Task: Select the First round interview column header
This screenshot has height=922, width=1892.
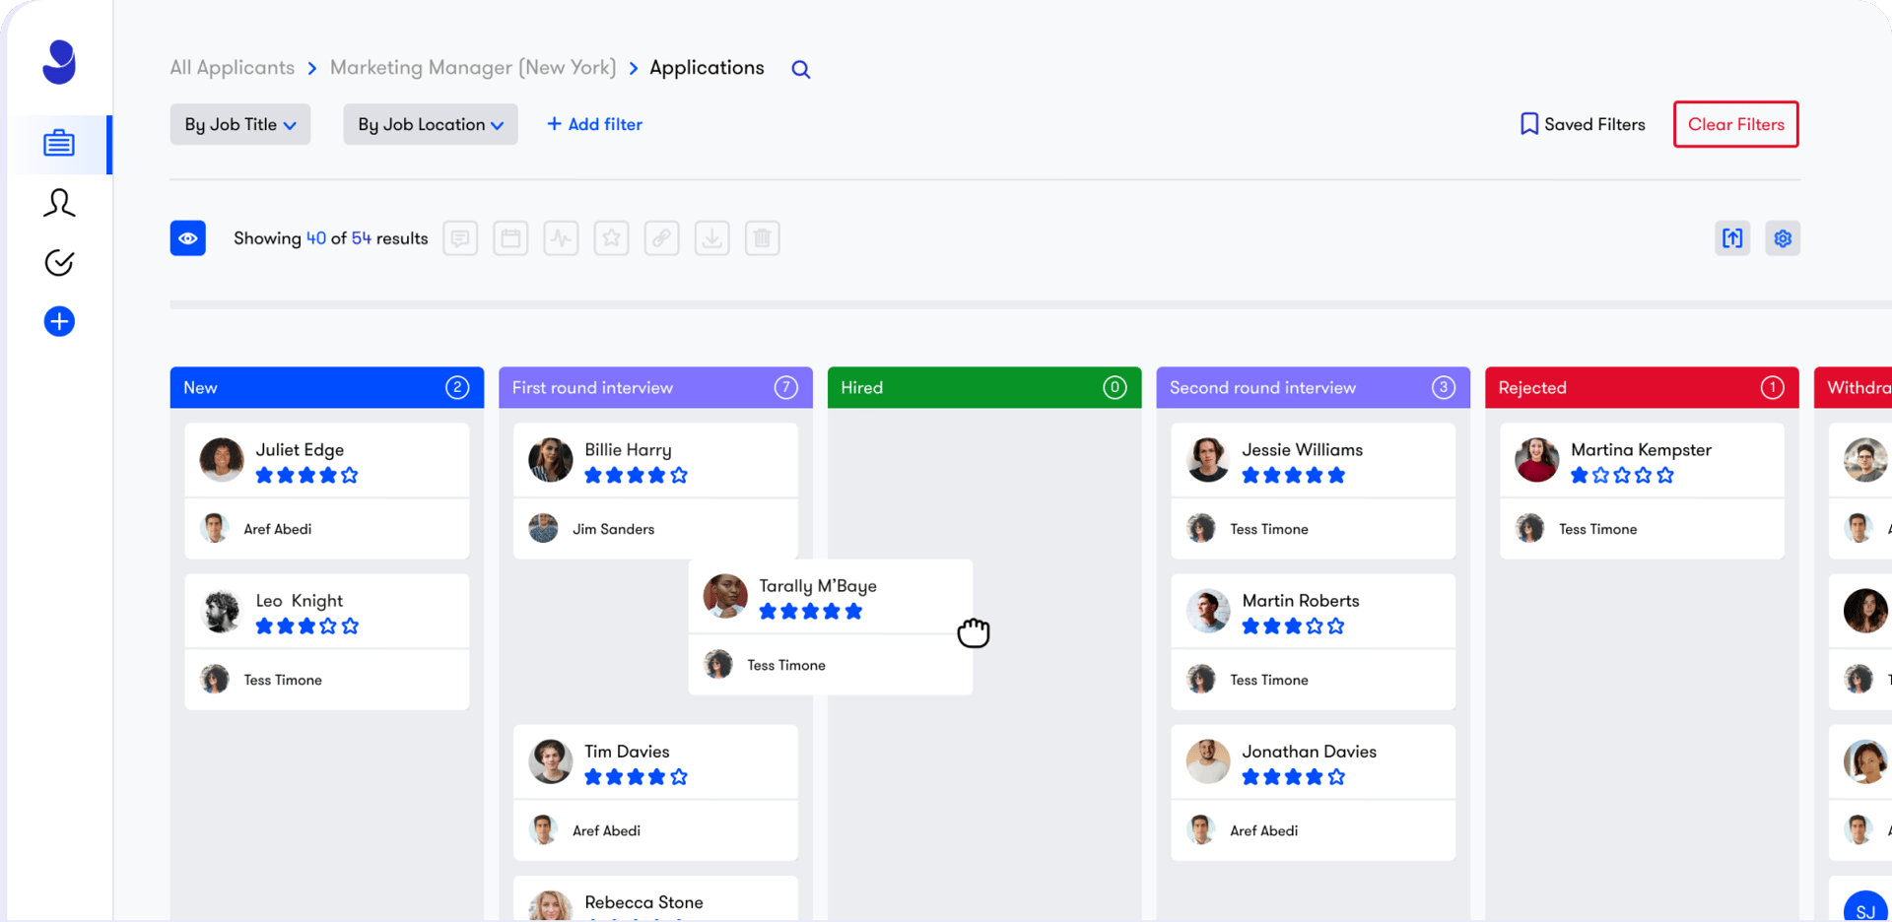Action: point(656,388)
